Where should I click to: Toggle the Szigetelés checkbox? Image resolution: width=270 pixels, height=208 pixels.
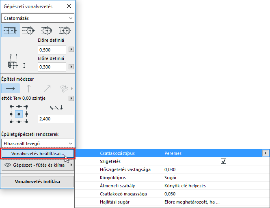(223, 161)
